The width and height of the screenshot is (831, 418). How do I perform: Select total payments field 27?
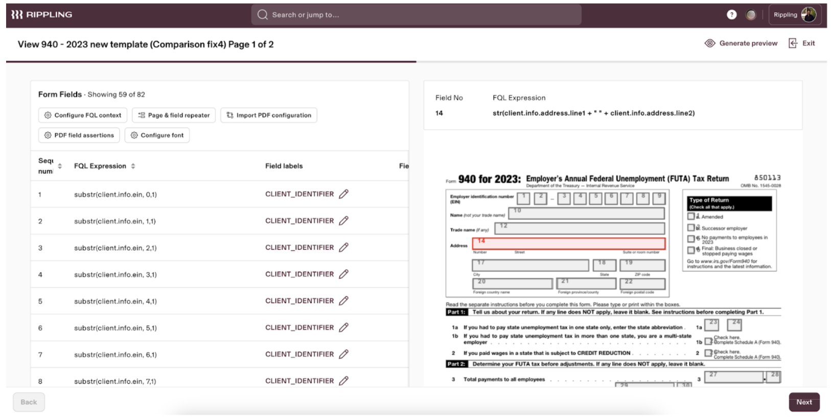click(x=734, y=377)
